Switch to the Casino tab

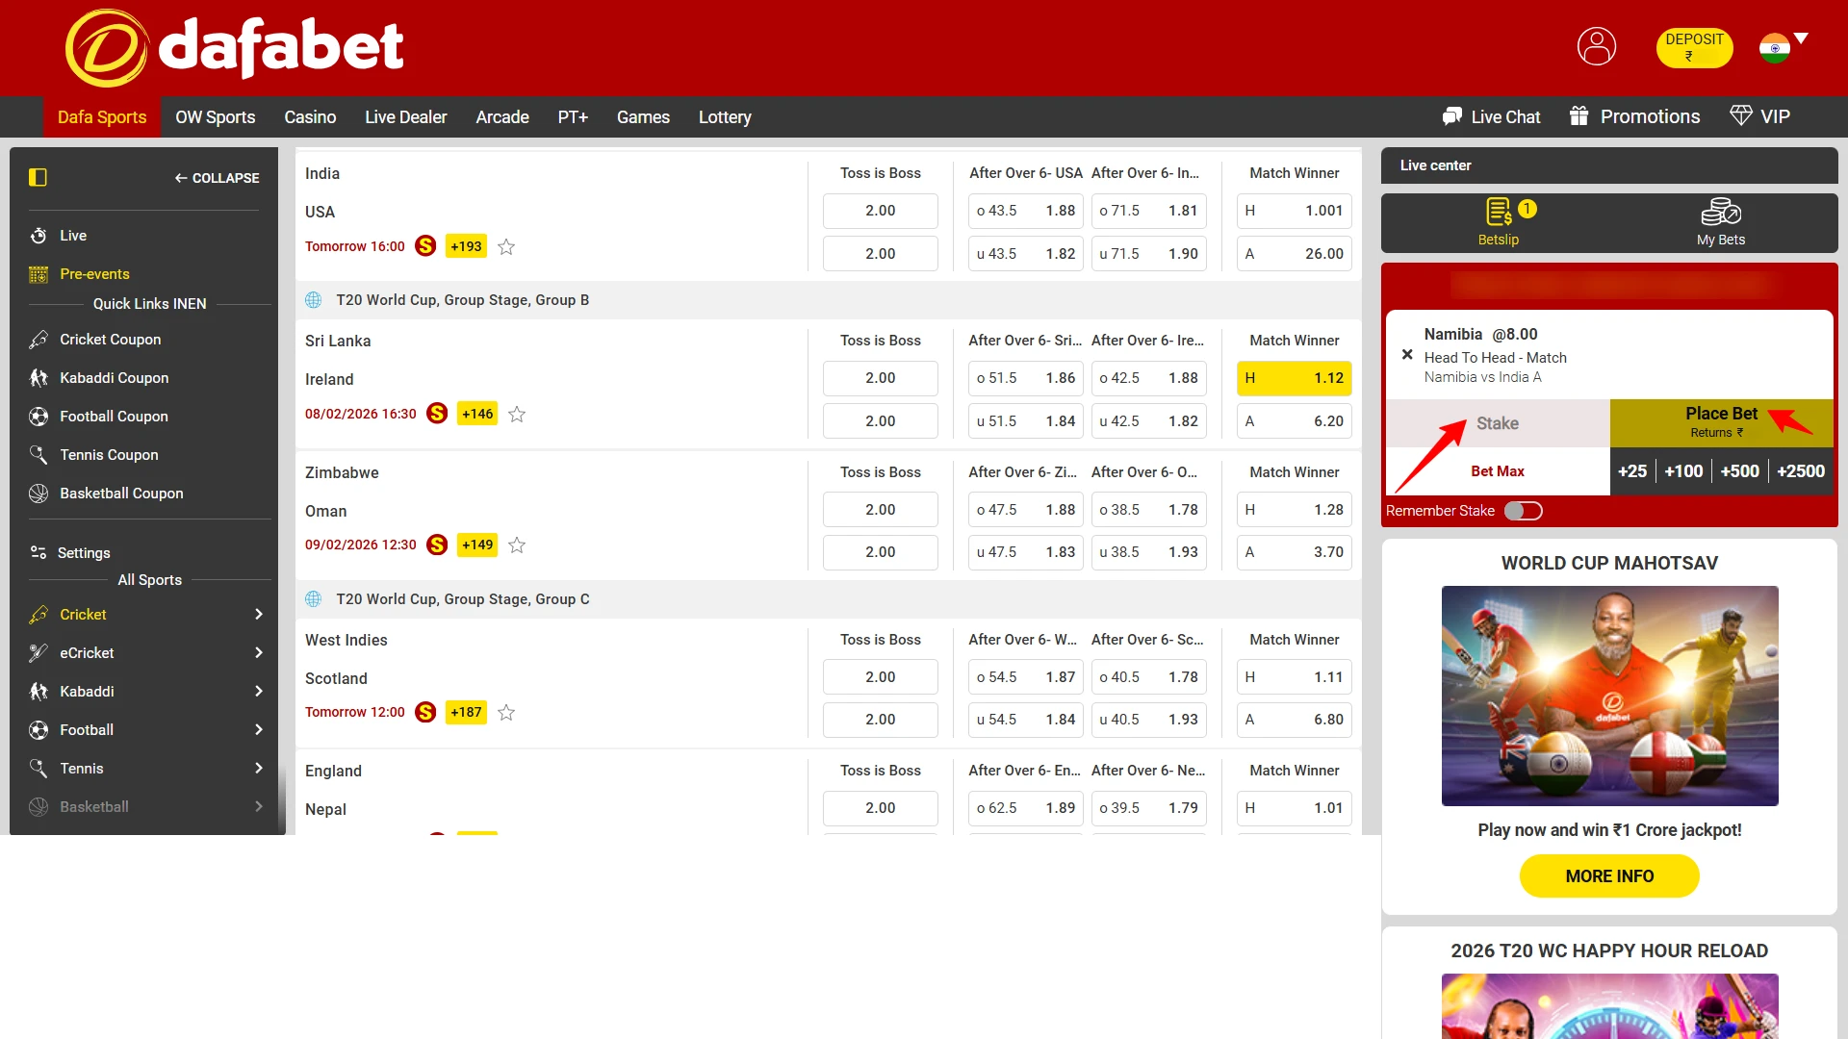(309, 116)
